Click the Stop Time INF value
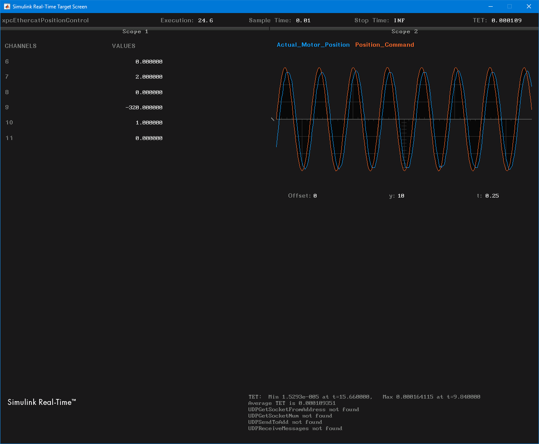Screen dimensions: 539x444 (x=399, y=21)
